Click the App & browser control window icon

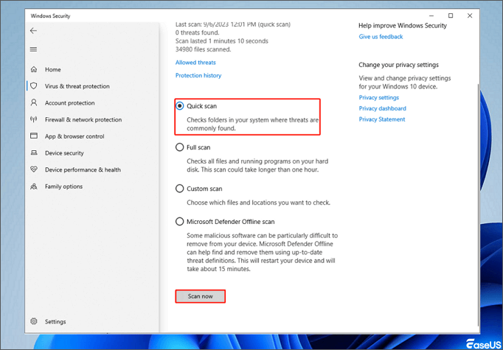(34, 136)
